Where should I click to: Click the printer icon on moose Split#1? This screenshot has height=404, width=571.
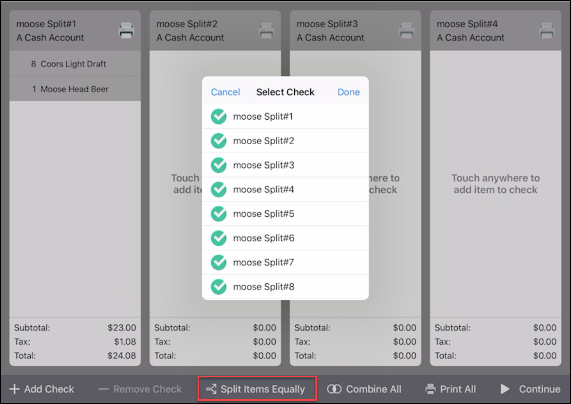[126, 31]
